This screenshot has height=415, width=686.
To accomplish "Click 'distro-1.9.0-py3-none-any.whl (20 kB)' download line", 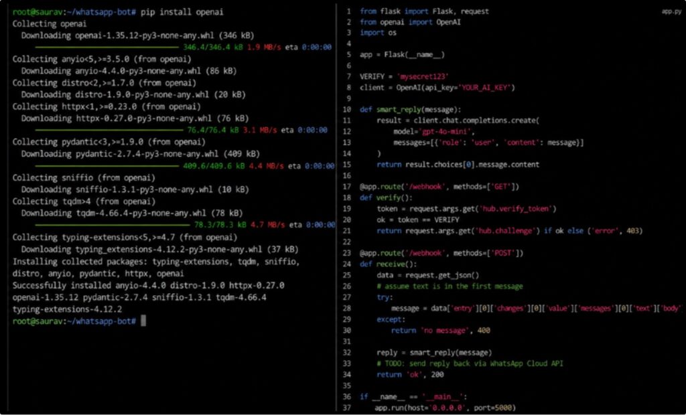I will click(133, 94).
